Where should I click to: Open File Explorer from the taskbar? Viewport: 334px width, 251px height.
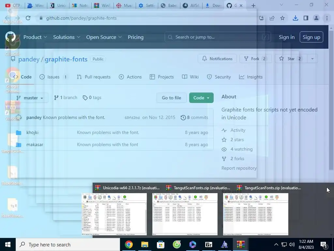point(144,244)
